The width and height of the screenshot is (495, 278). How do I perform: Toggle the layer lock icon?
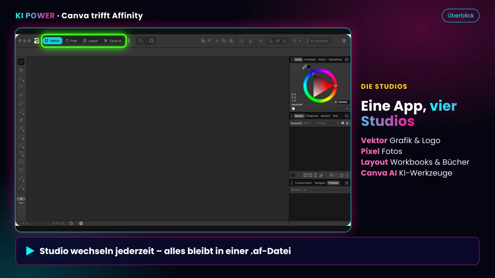click(x=347, y=123)
